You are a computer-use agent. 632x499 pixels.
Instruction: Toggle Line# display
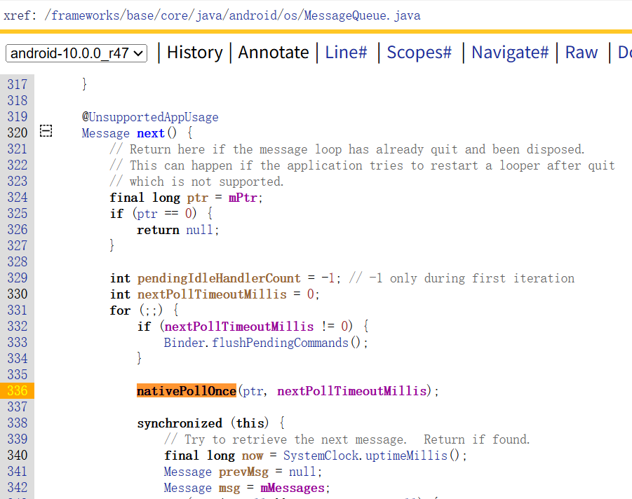346,53
